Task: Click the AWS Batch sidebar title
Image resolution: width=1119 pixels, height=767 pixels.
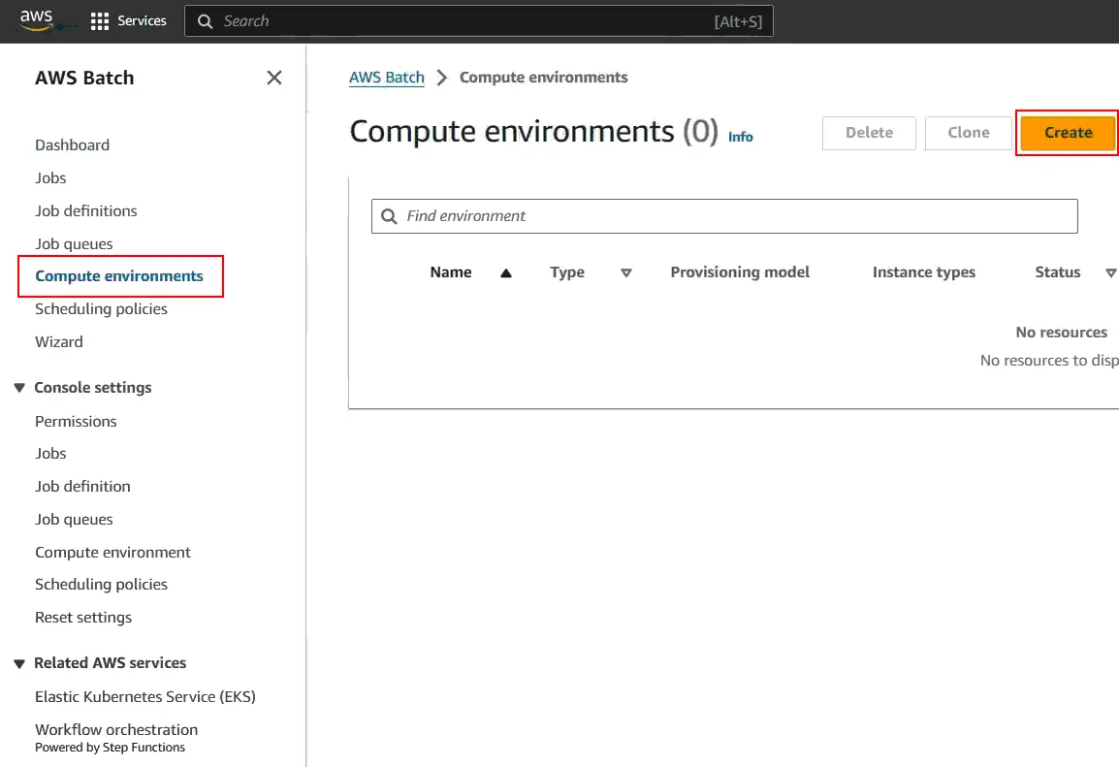Action: (84, 78)
